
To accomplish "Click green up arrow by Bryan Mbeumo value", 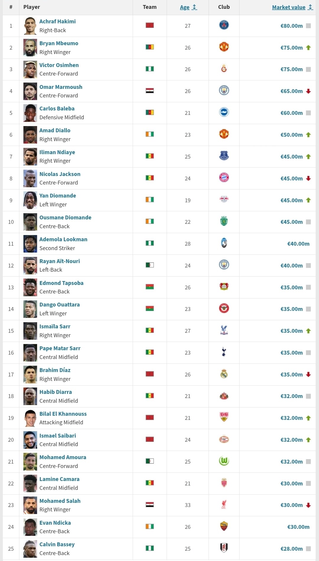I will coord(308,48).
